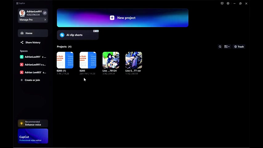Open the feedback icon in title bar
Image resolution: width=263 pixels, height=148 pixels.
click(222, 3)
